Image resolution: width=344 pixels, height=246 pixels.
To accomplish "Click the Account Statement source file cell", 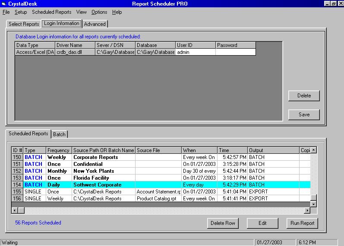I will coord(158,192).
